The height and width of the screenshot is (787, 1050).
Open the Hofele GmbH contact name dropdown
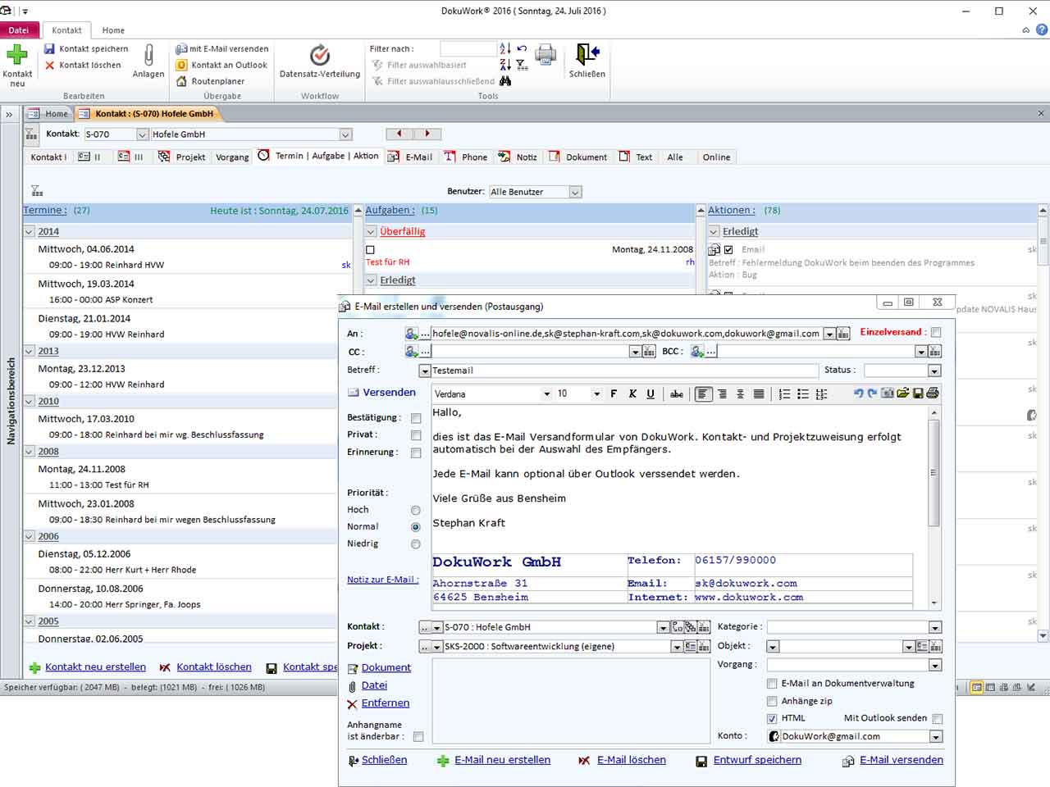(345, 134)
